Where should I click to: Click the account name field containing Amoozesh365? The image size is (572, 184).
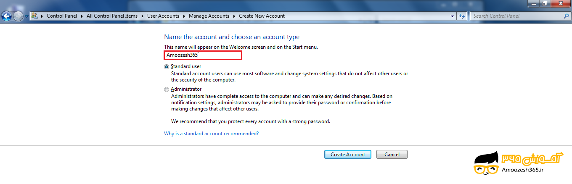tap(203, 55)
